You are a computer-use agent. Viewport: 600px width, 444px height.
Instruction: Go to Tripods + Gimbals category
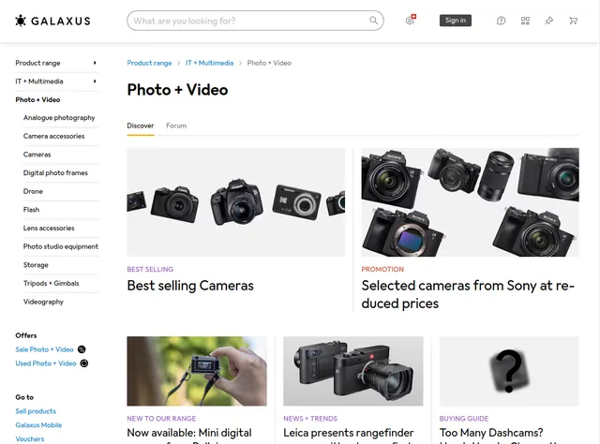[x=51, y=283]
